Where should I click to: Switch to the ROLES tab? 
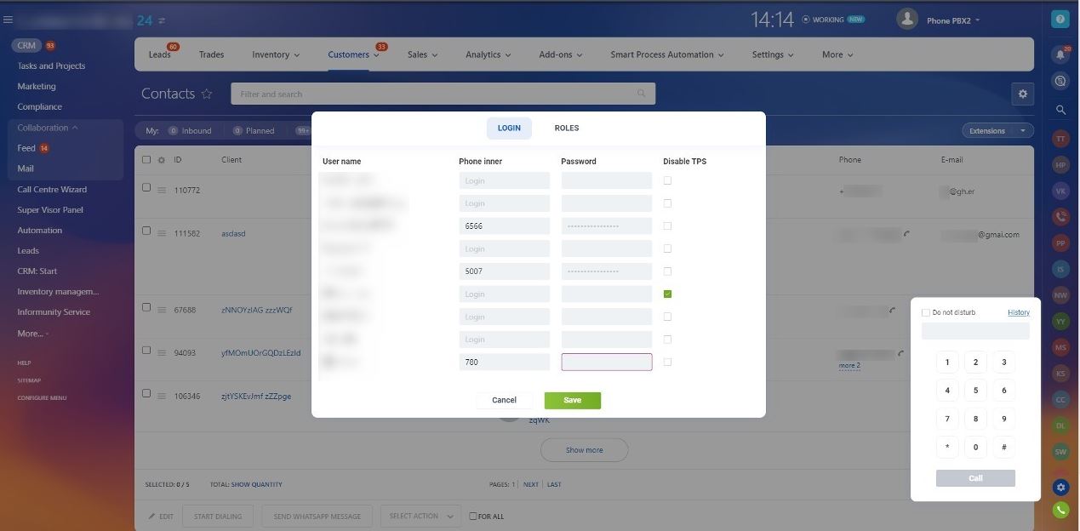(566, 128)
